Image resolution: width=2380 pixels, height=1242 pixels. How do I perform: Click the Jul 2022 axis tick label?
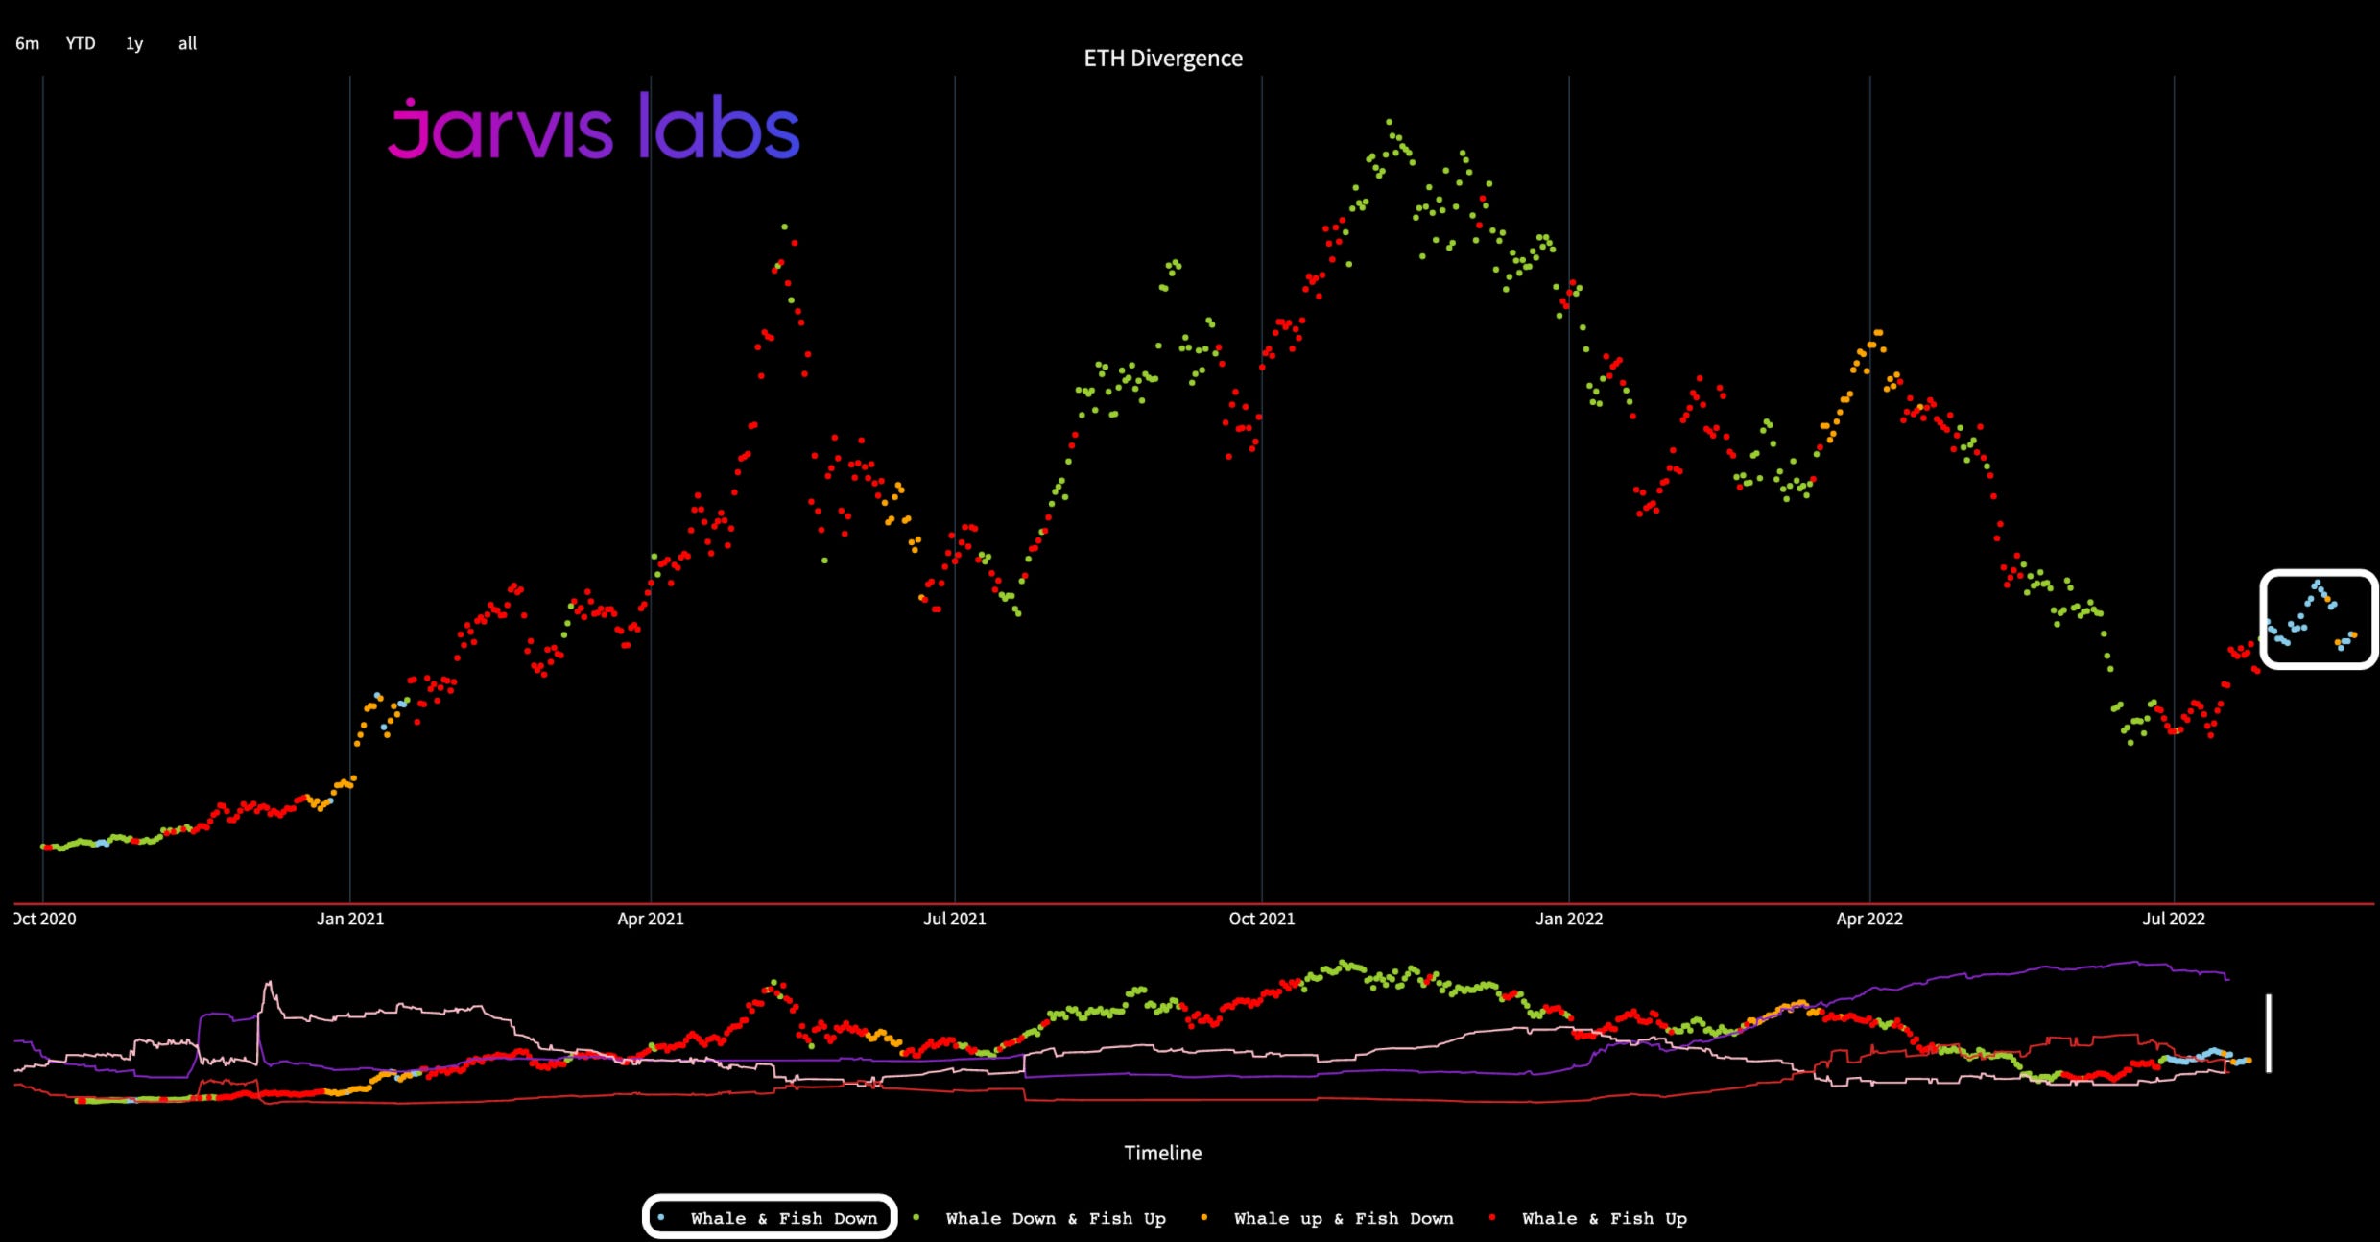tap(2173, 919)
